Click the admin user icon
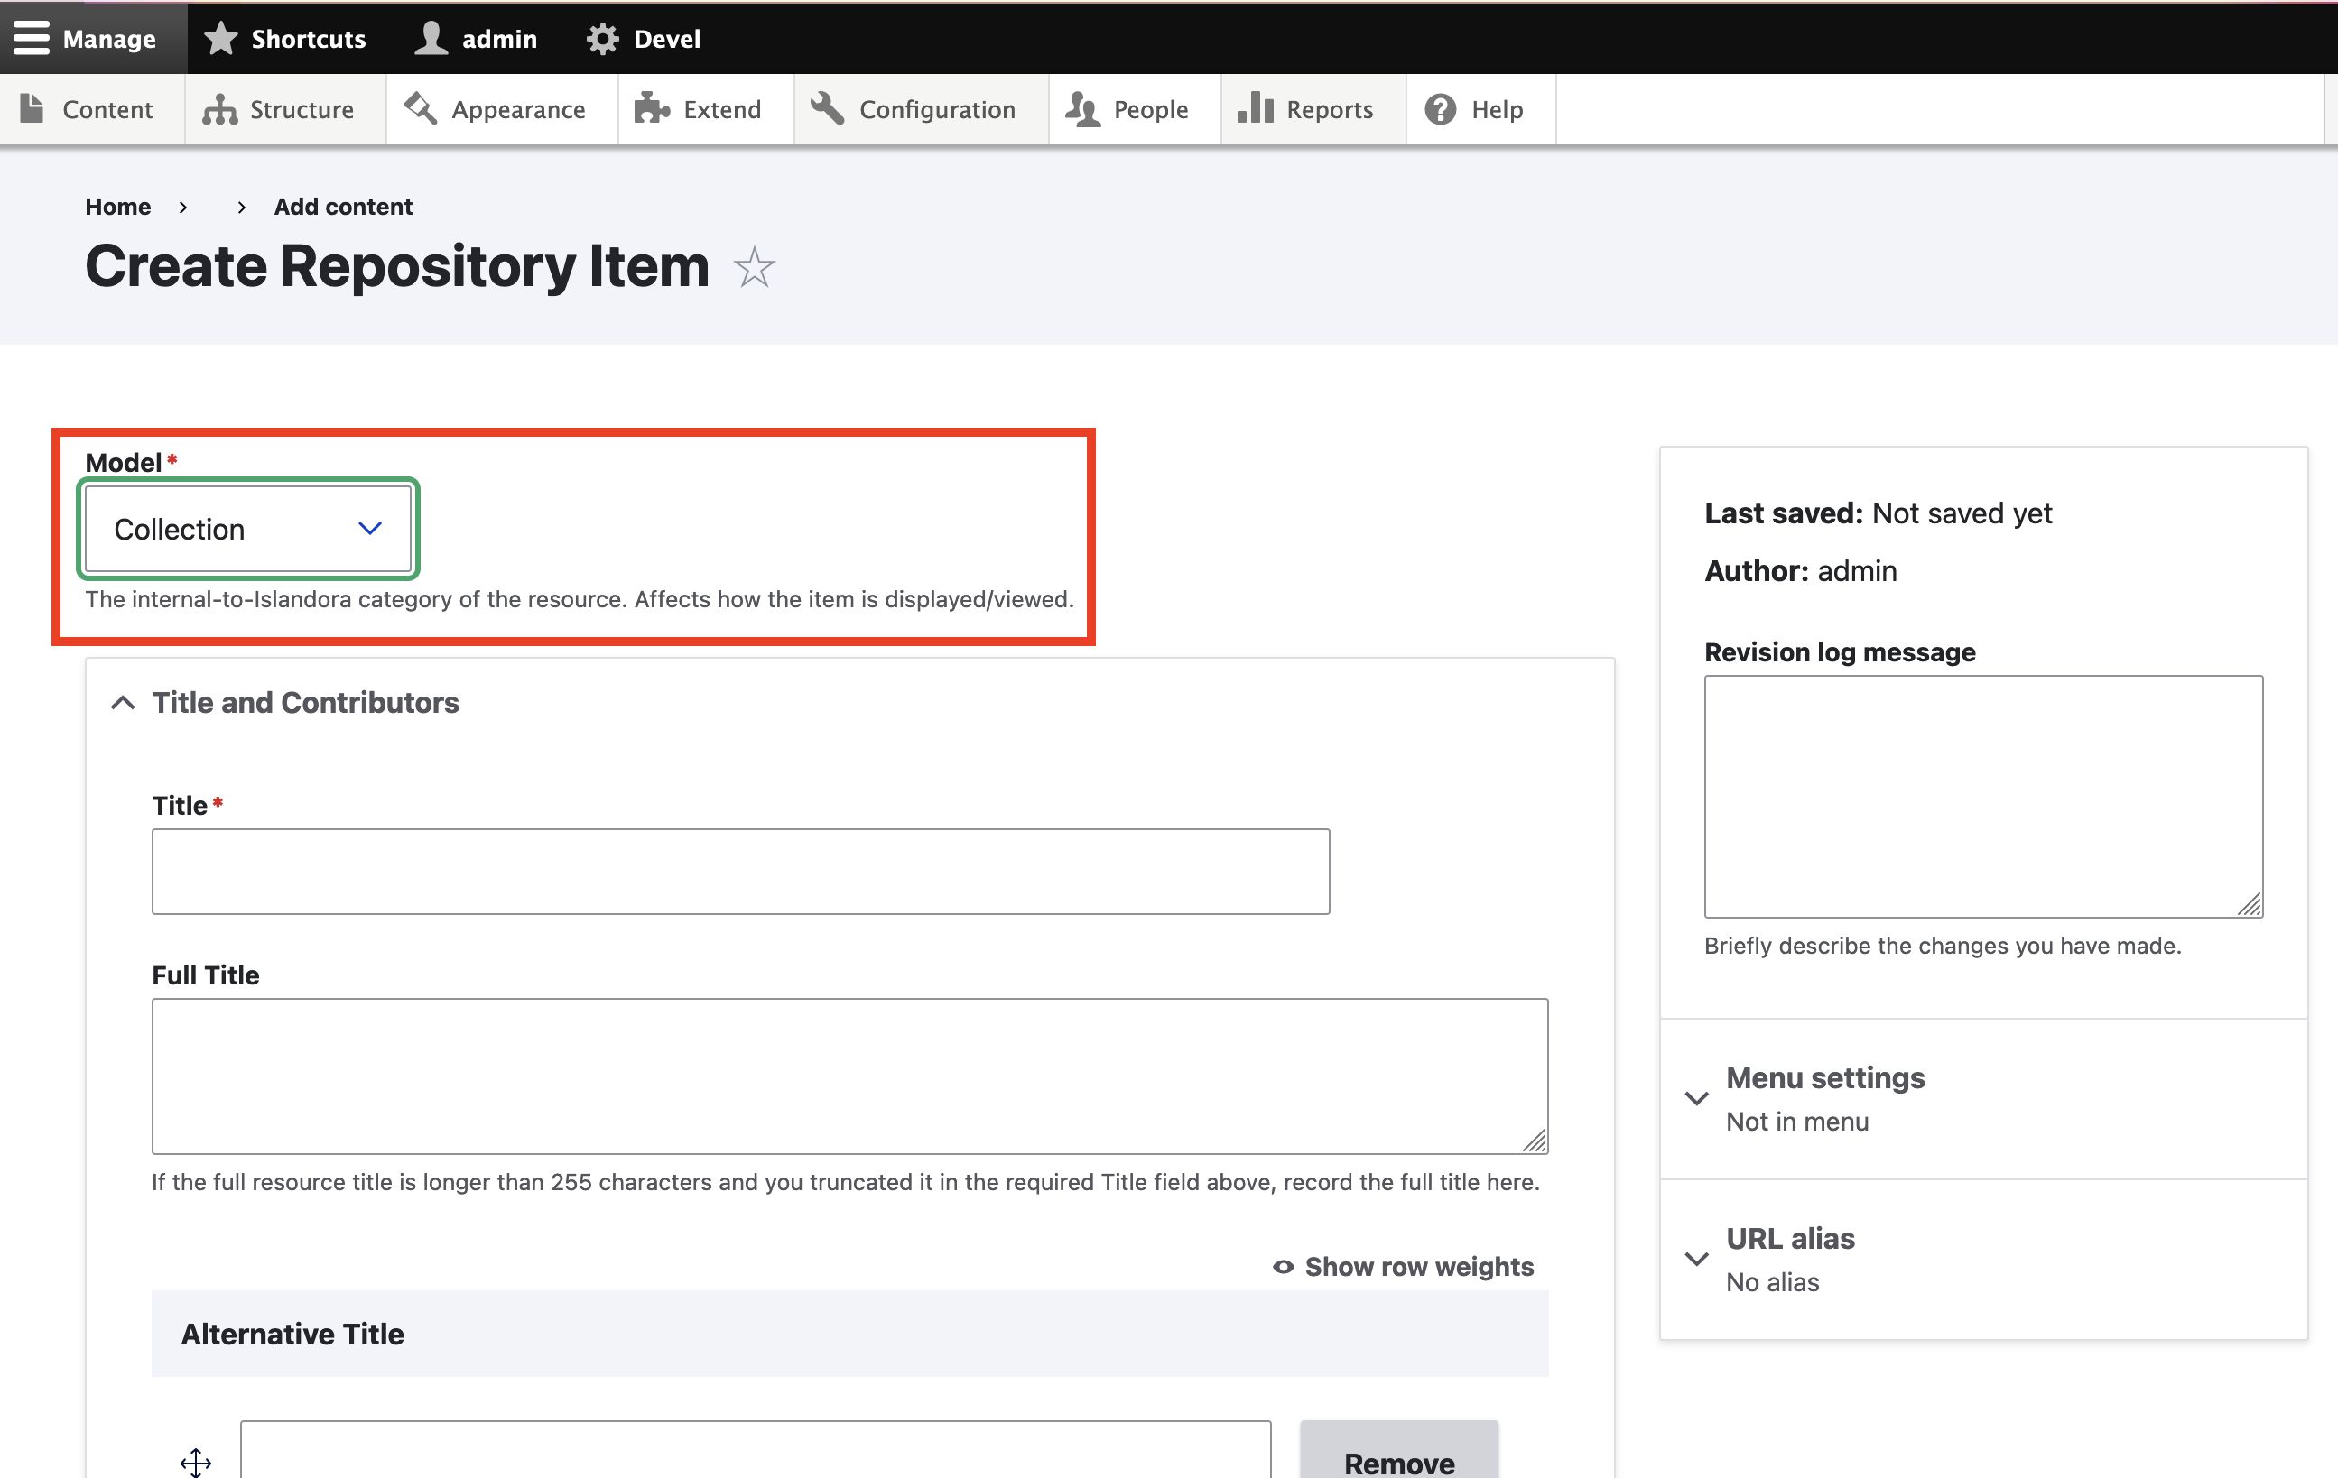 tap(429, 38)
